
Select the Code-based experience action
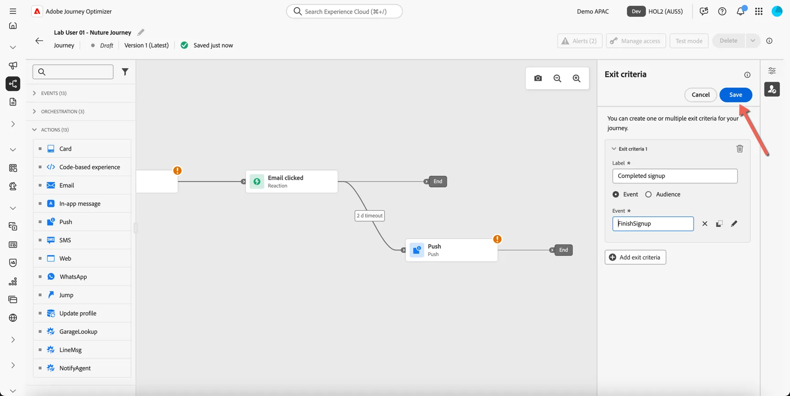point(82,167)
